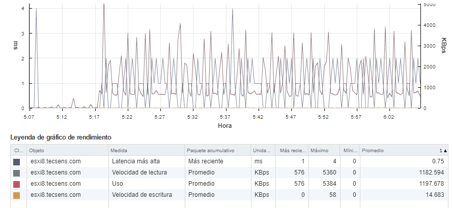Select the red Uso color swatch
This screenshot has width=452, height=208.
pos(17,184)
